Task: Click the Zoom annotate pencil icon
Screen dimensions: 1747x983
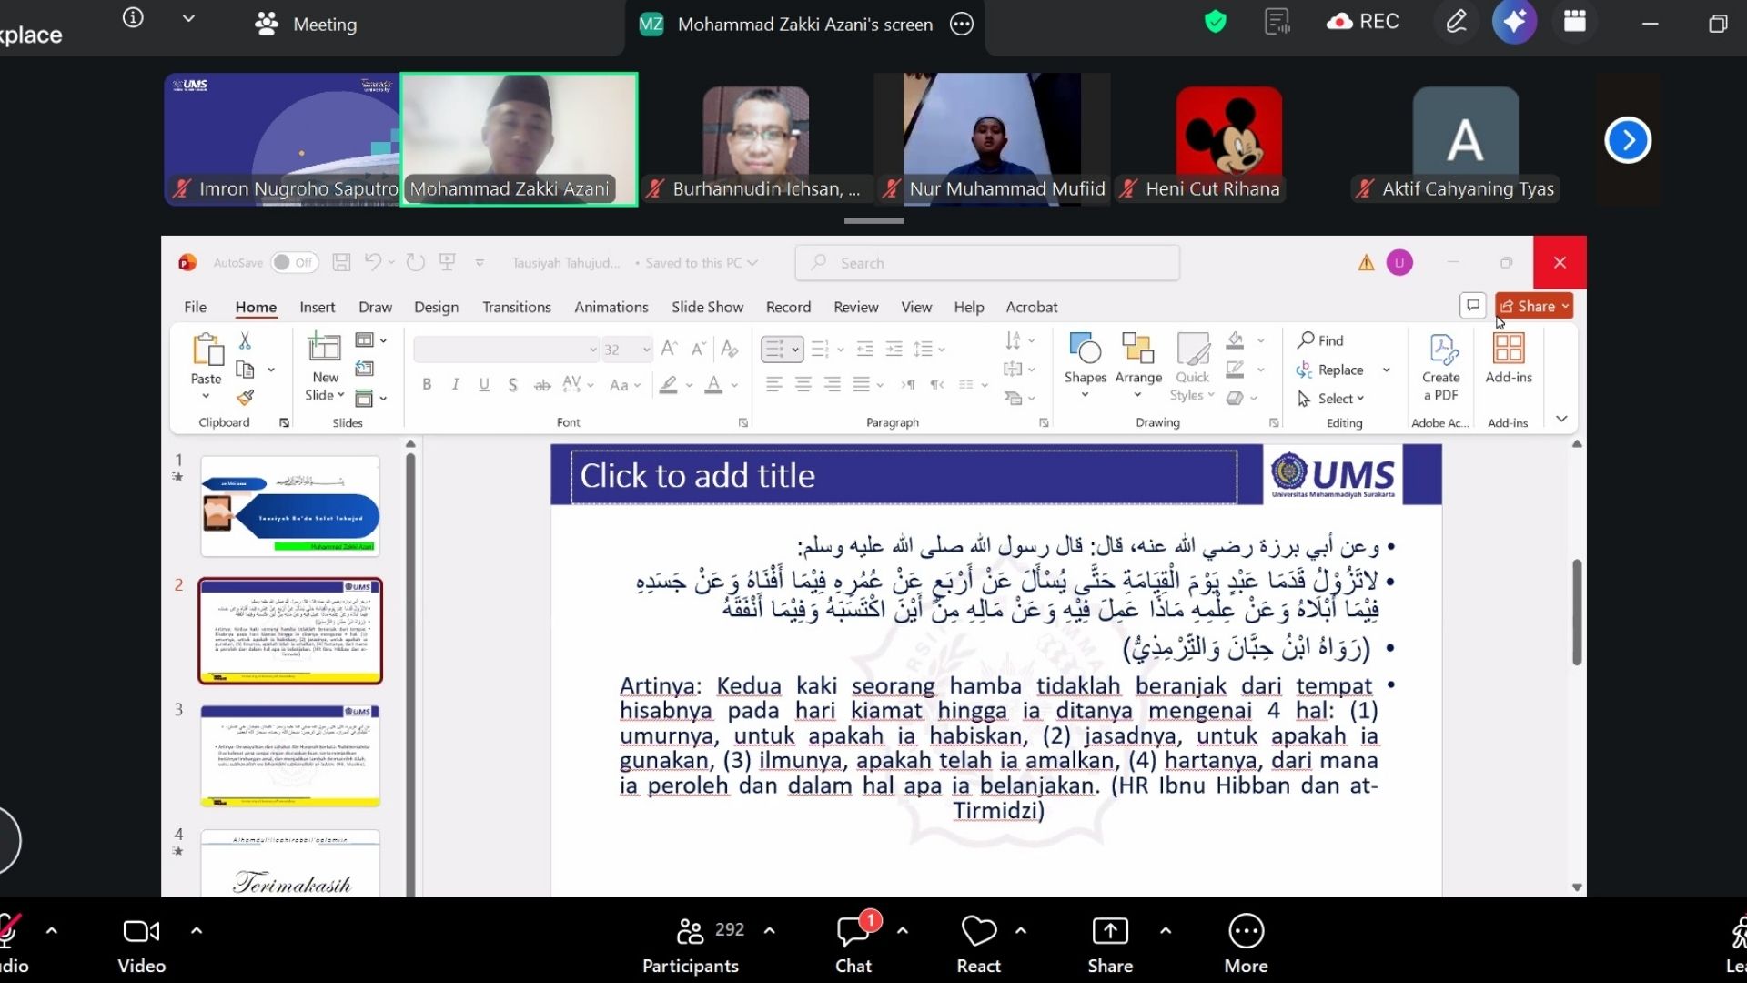Action: (1457, 22)
